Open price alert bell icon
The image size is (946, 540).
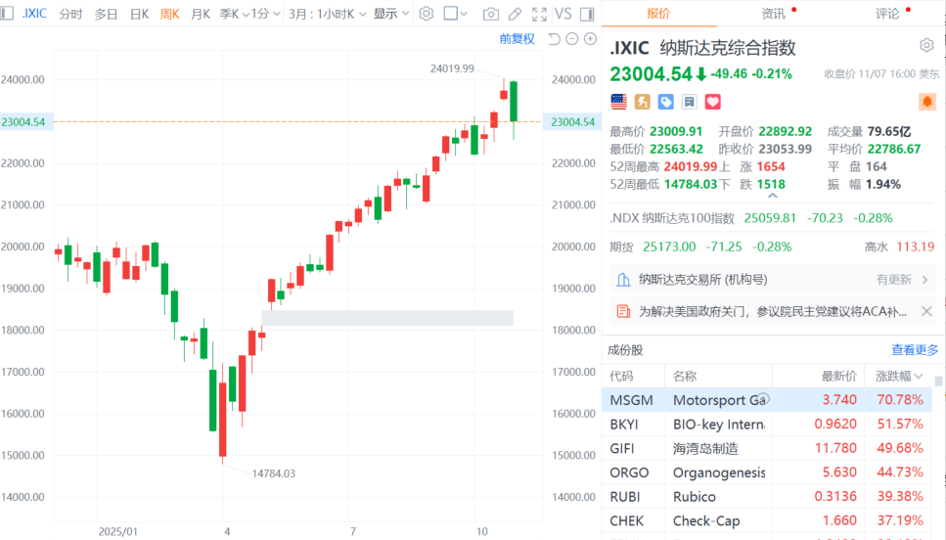tap(927, 102)
